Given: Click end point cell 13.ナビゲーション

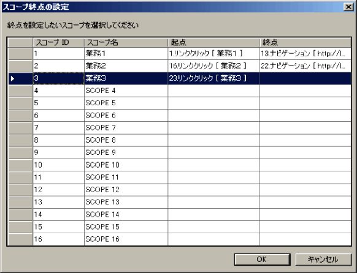Looking at the screenshot, I should coord(305,54).
